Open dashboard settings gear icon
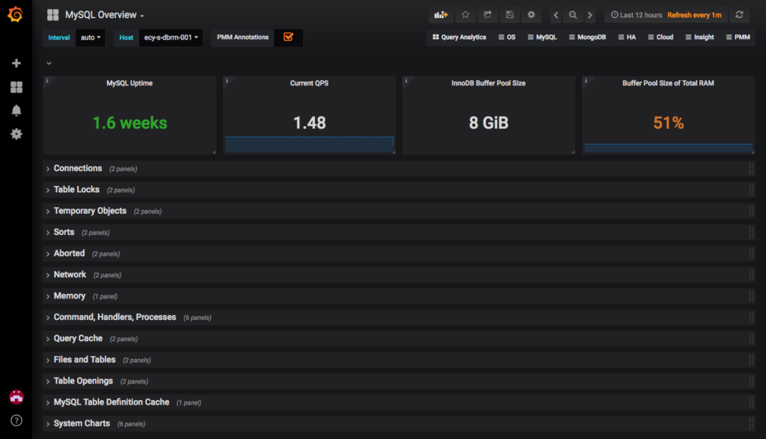The image size is (766, 439). pos(531,14)
